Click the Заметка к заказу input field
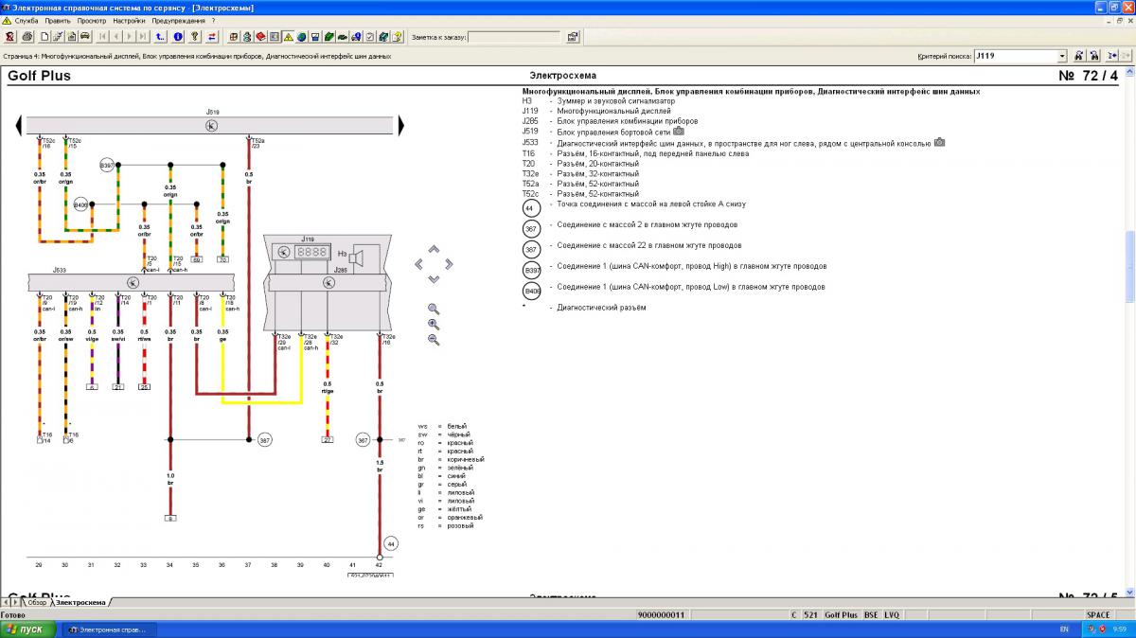The image size is (1136, 638). tap(514, 38)
